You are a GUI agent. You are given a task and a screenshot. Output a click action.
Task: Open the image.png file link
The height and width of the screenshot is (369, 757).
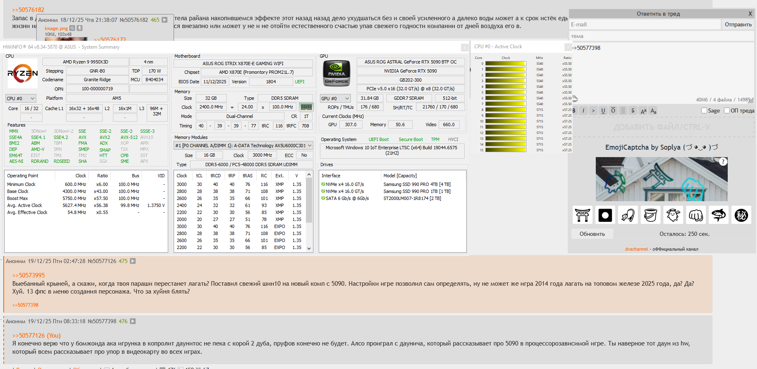coord(56,28)
